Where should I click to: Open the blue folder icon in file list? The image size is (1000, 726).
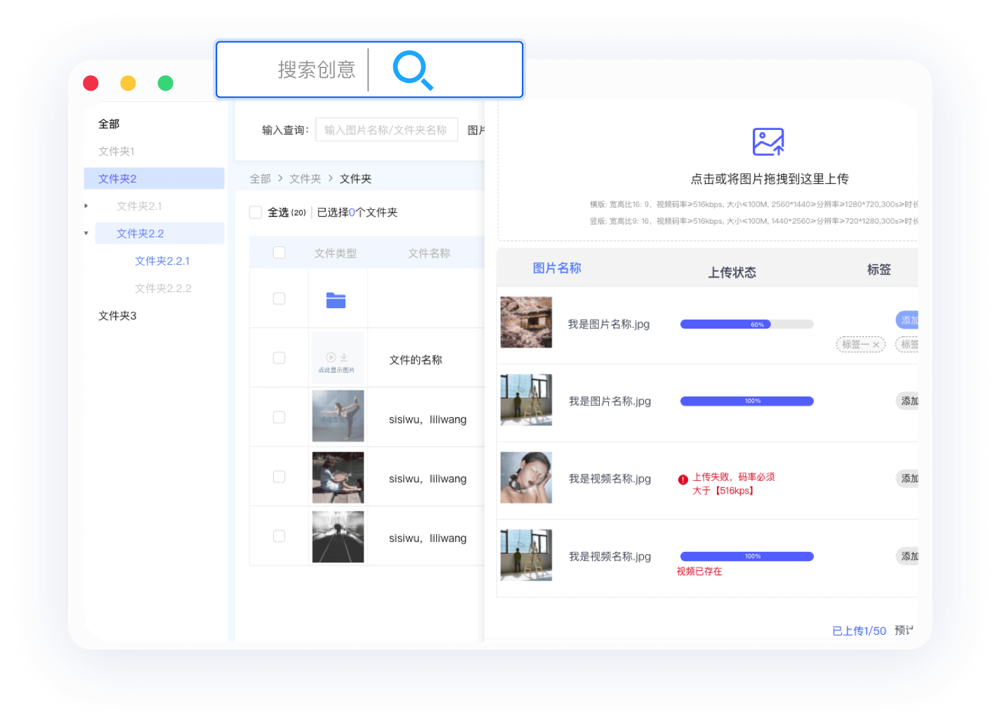click(336, 300)
